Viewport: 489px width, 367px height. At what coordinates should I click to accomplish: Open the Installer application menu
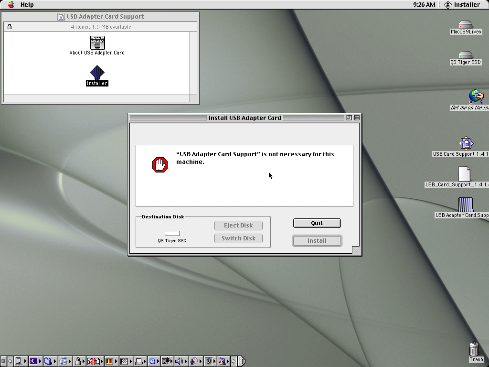click(x=462, y=4)
